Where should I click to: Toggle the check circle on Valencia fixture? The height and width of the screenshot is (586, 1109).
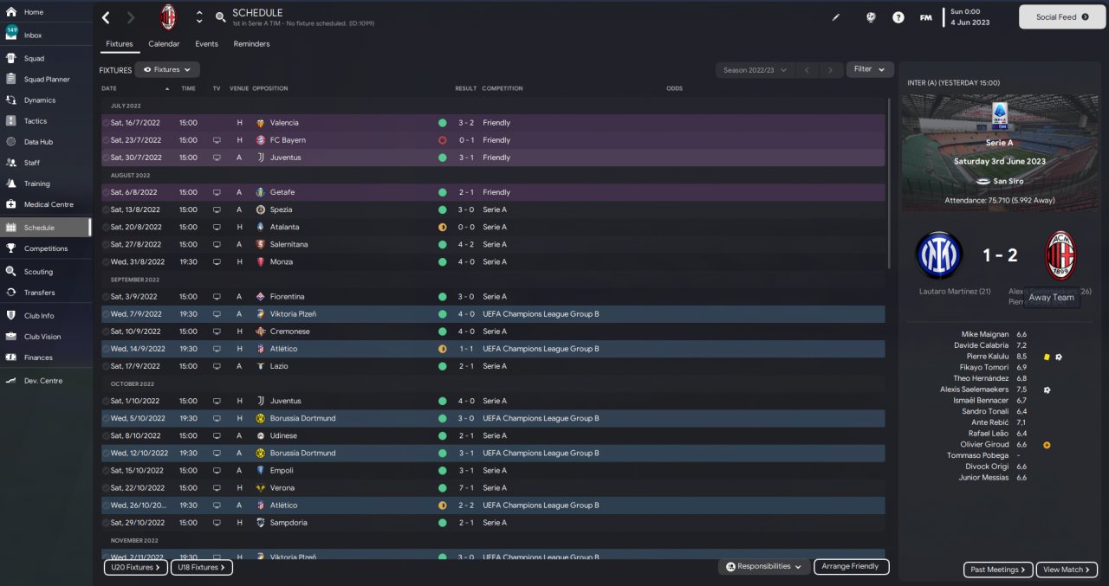coord(106,123)
